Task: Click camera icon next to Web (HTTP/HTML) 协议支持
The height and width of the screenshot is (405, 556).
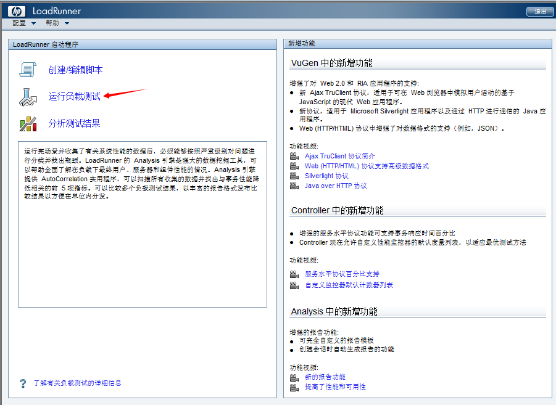Action: tap(294, 166)
